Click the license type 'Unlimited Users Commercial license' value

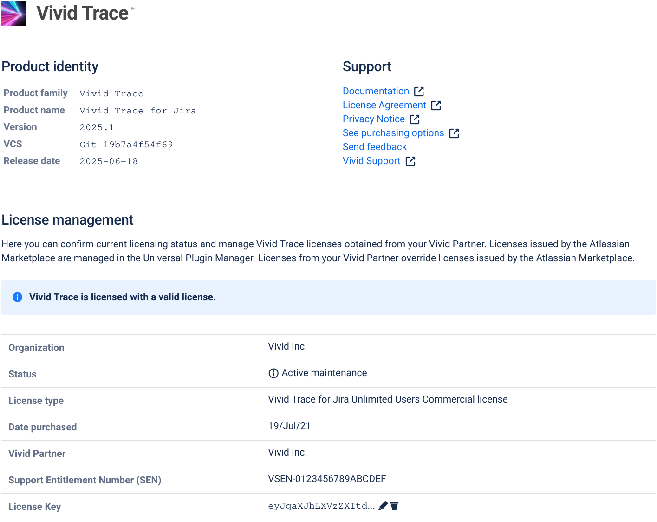tap(388, 399)
